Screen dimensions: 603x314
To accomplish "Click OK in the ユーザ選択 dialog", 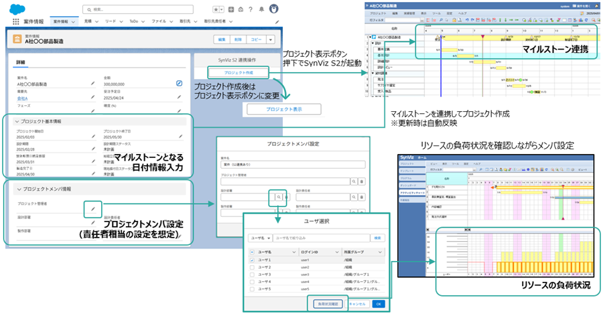I will (379, 303).
